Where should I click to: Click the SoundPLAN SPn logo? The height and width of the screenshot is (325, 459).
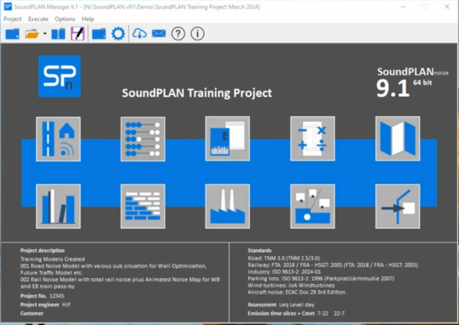pos(60,76)
